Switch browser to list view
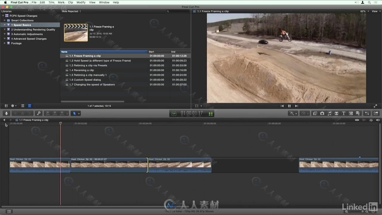Image resolution: width=382 pixels, height=215 pixels. pyautogui.click(x=30, y=106)
